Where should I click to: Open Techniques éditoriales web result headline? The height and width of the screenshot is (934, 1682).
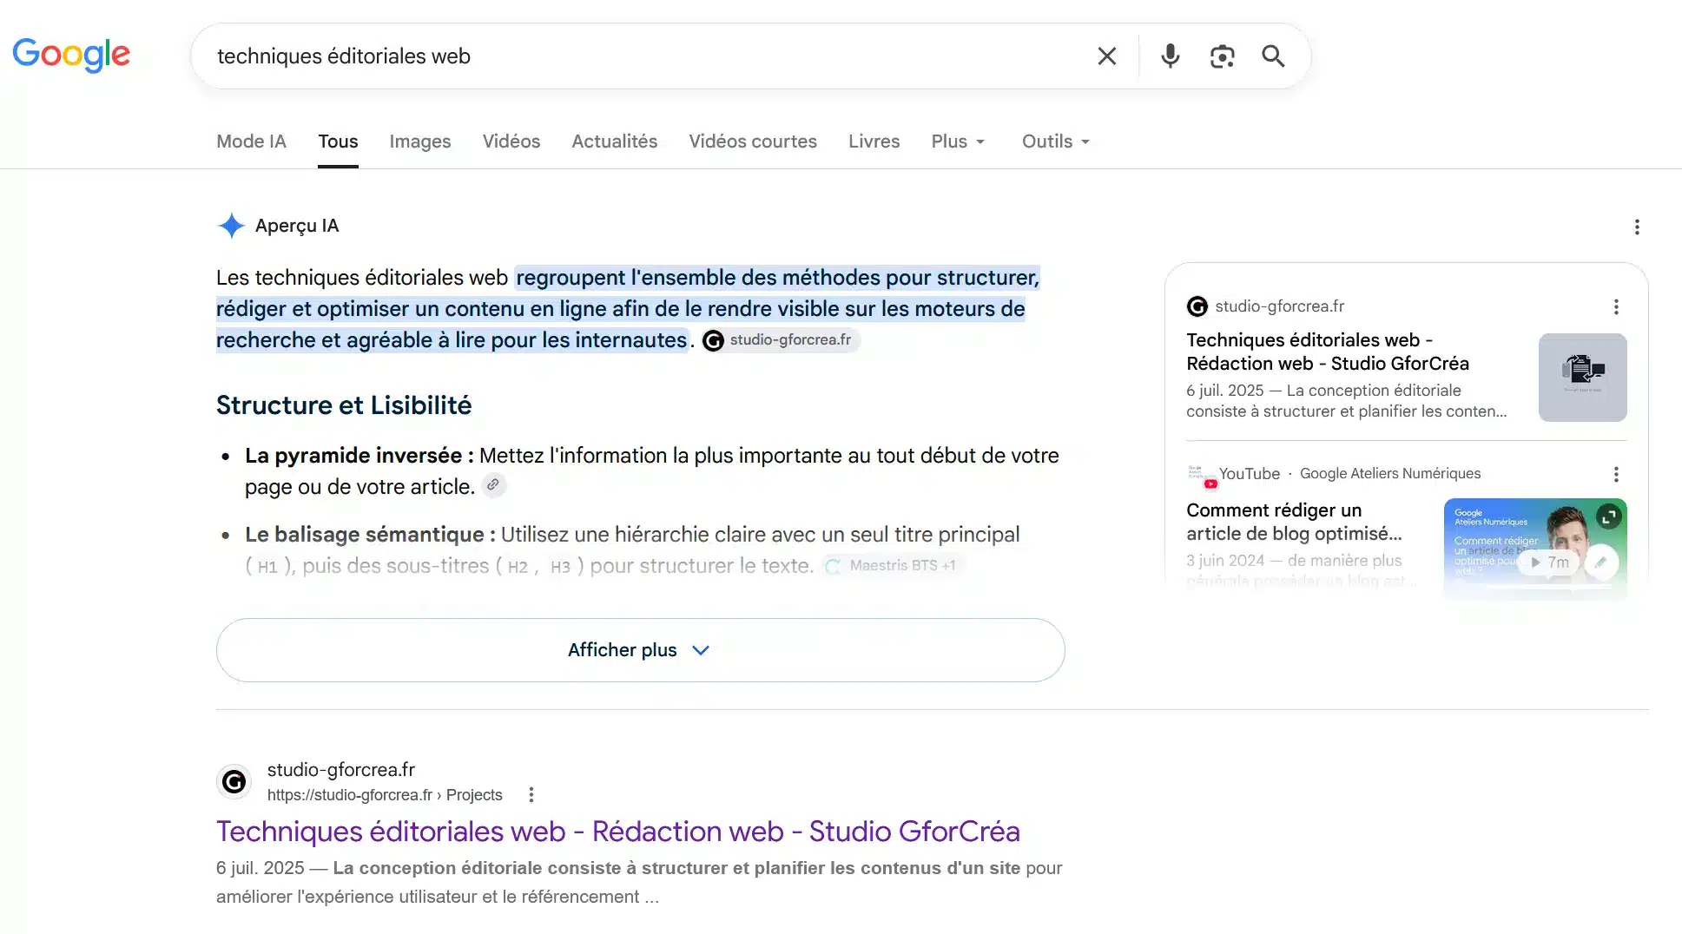coord(617,832)
